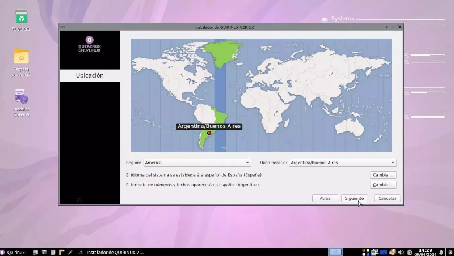
Task: Go back with the Atrás button
Action: point(325,198)
